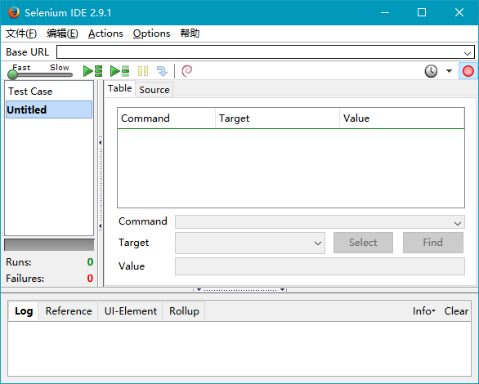Collapse the test case side panel

point(101,184)
